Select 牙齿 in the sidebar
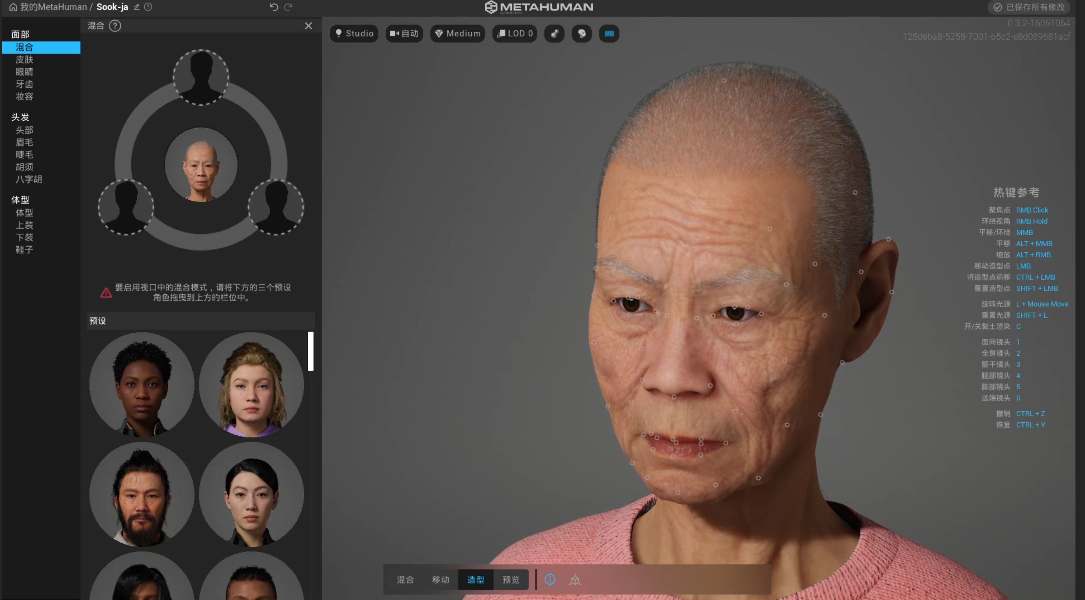 [24, 84]
